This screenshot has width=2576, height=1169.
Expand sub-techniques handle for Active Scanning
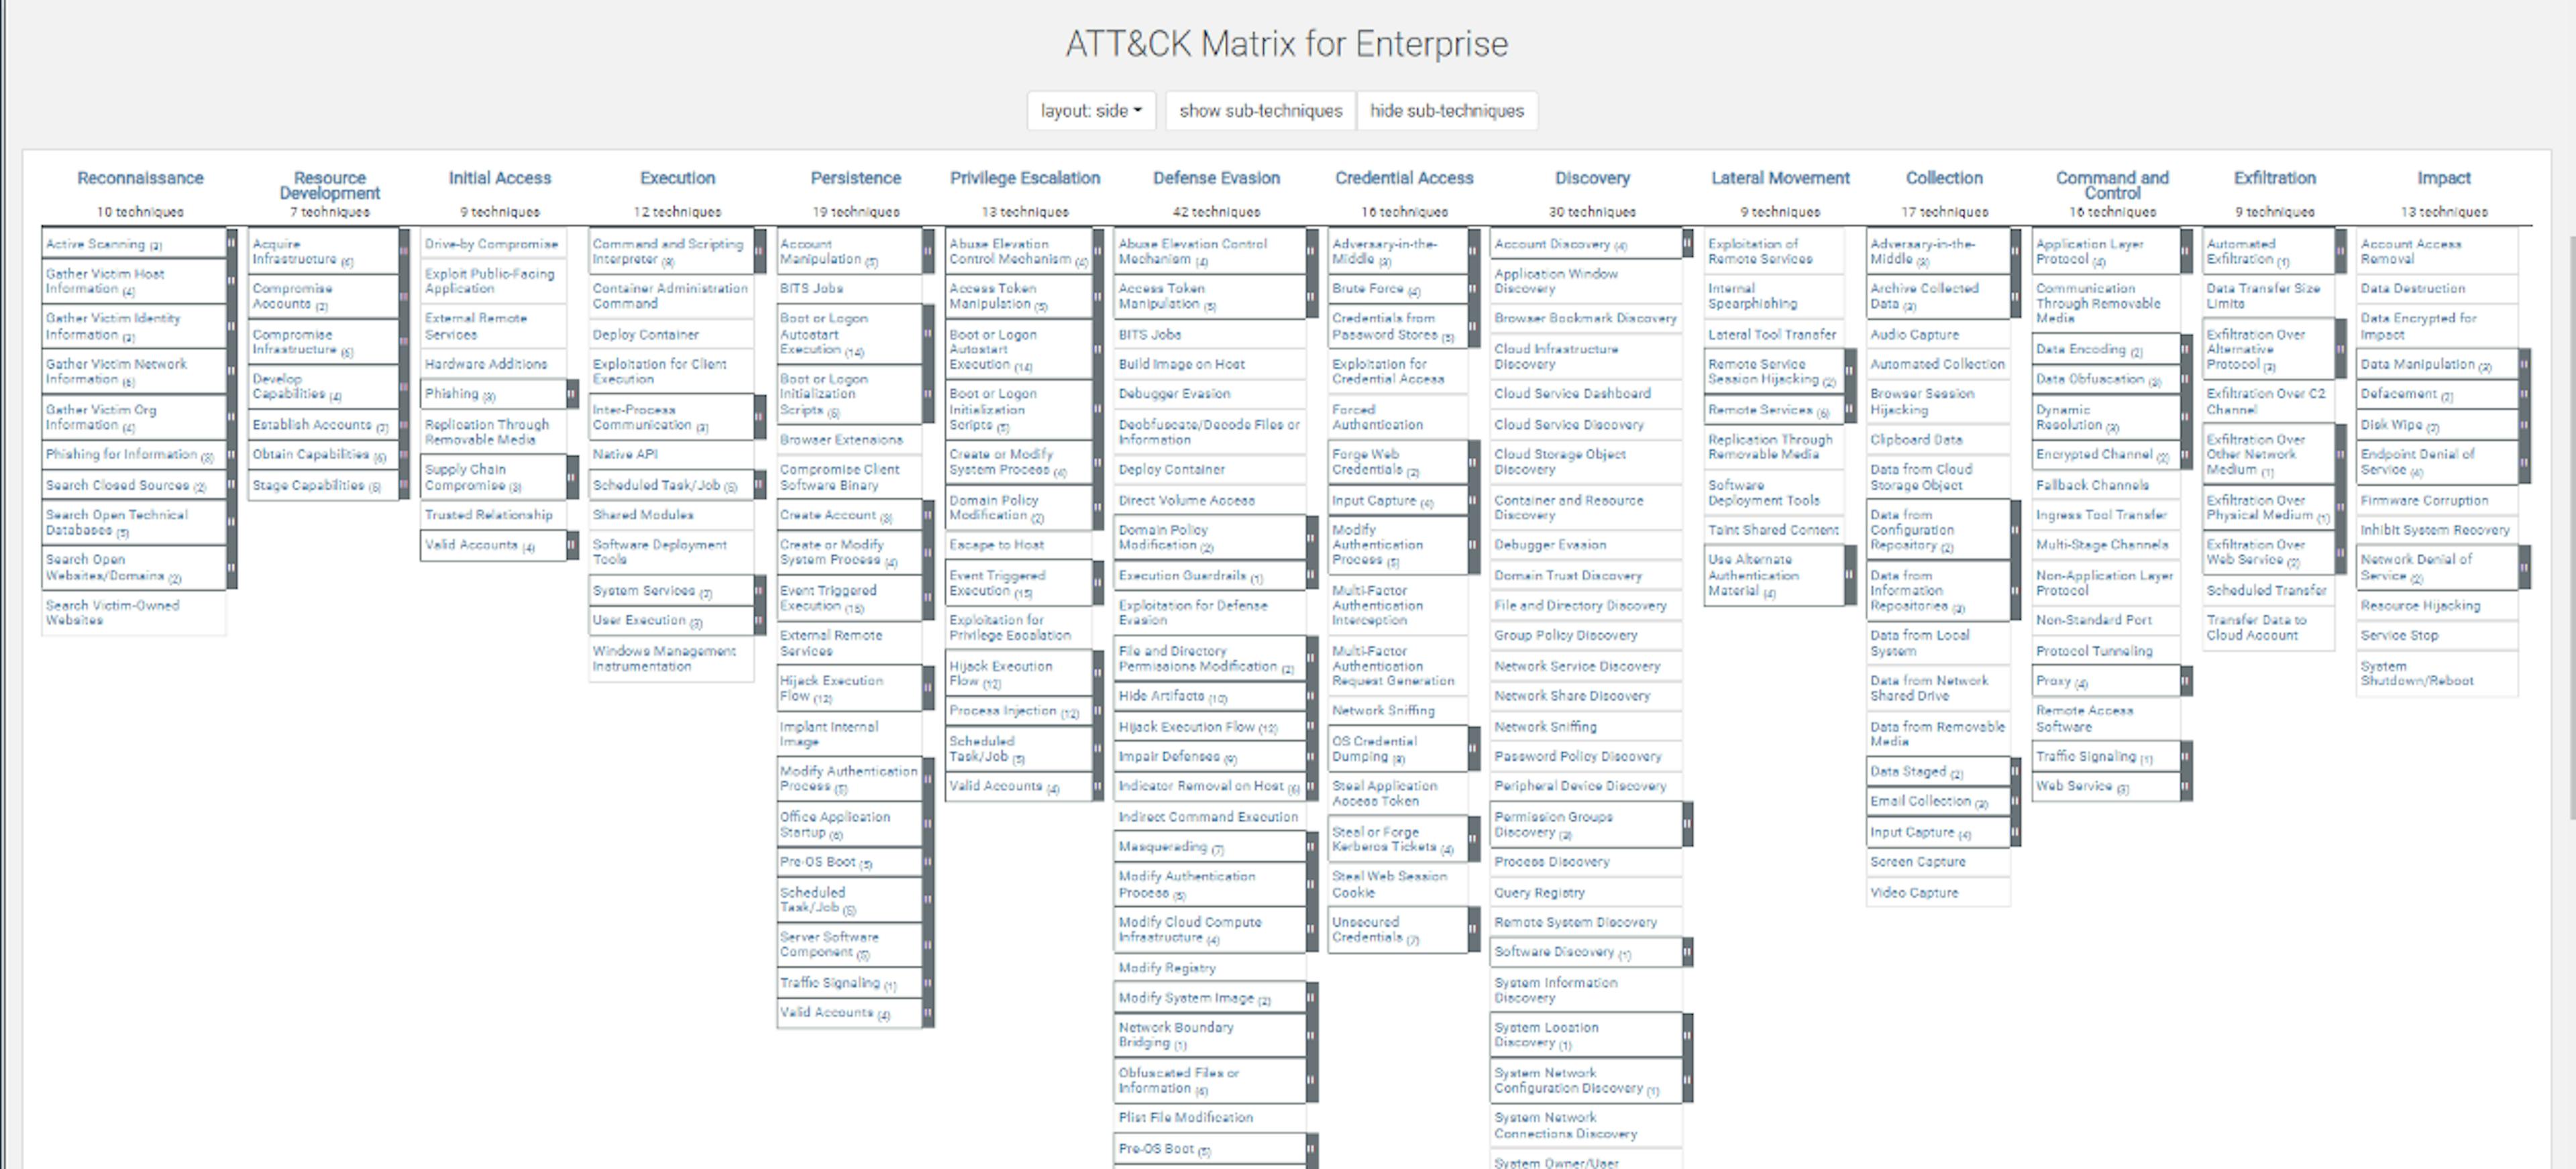click(232, 244)
